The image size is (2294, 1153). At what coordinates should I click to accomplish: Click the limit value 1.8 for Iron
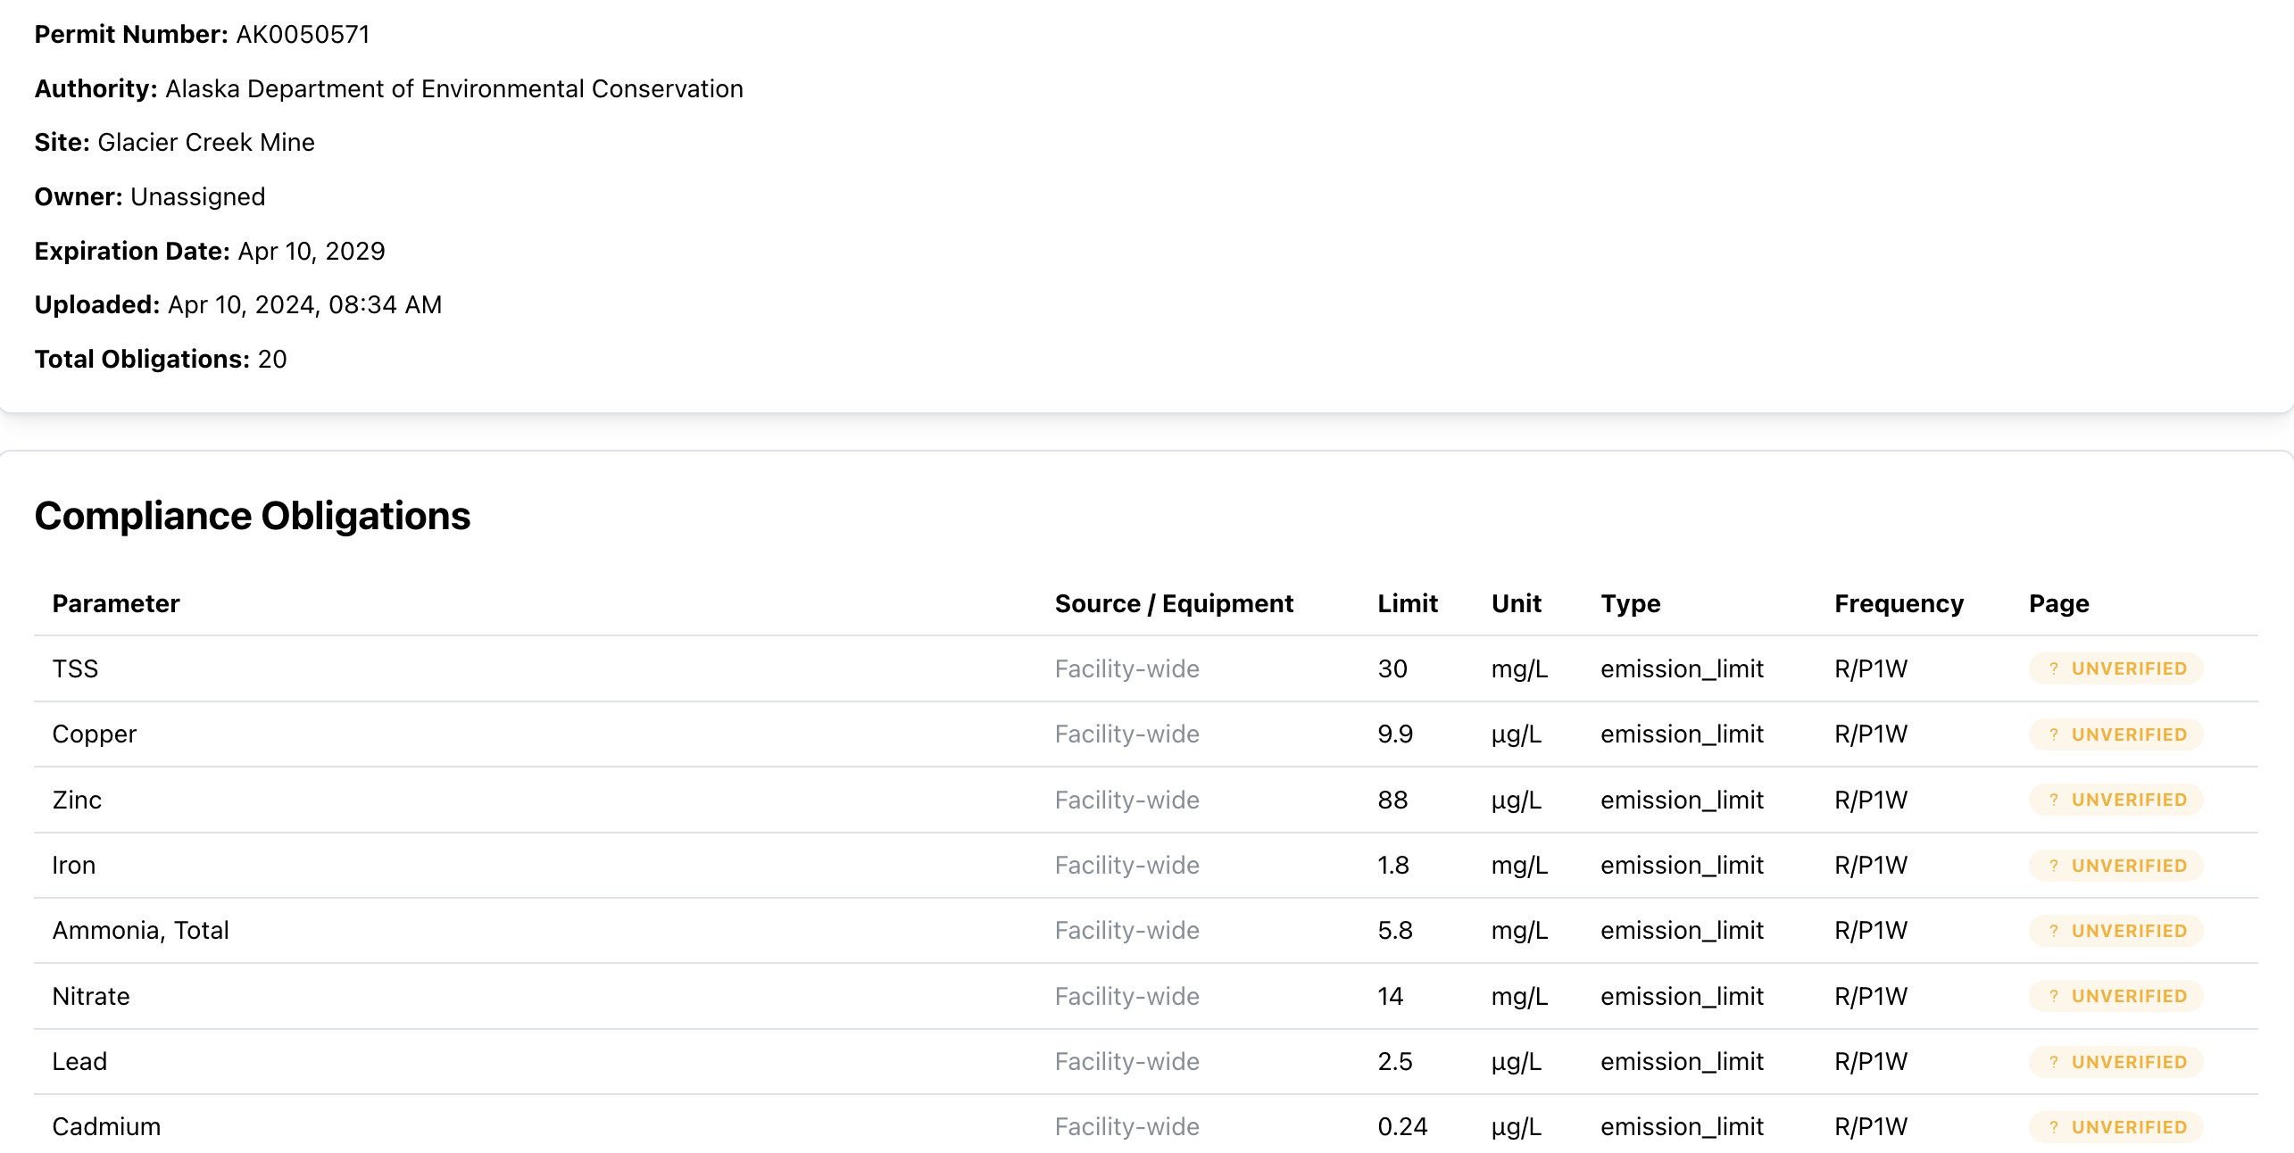(1393, 865)
